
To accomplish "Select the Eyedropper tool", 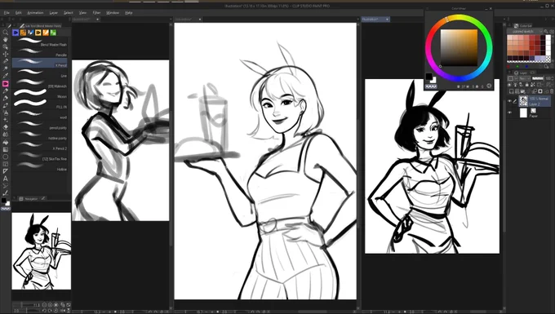I will (x=6, y=75).
